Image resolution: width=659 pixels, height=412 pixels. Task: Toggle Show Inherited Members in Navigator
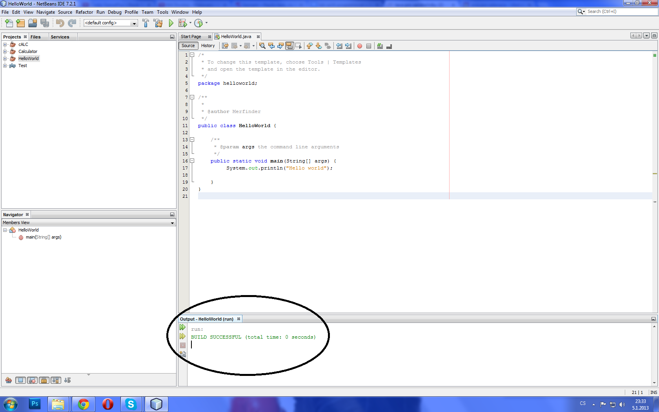point(9,380)
